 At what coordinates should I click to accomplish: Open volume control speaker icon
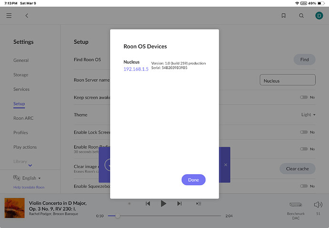pyautogui.click(x=318, y=205)
